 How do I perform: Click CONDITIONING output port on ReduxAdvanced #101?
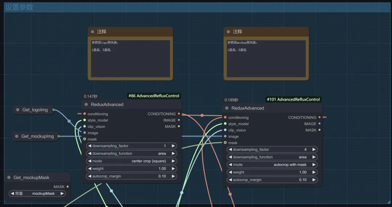319,117
